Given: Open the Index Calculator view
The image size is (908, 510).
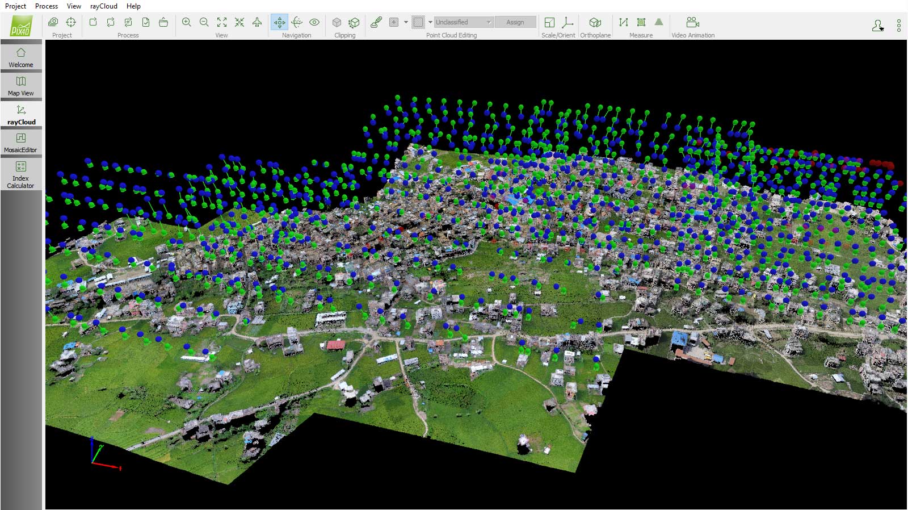Looking at the screenshot, I should pyautogui.click(x=21, y=174).
